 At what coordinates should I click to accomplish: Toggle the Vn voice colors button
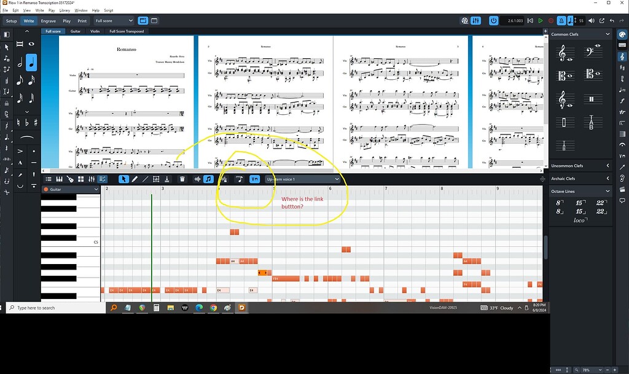[x=255, y=179]
